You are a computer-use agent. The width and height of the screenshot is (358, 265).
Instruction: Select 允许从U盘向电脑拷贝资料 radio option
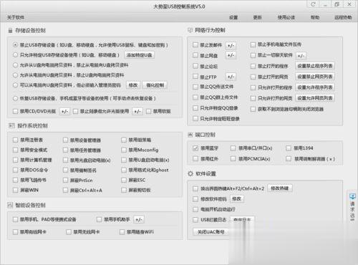pos(16,65)
